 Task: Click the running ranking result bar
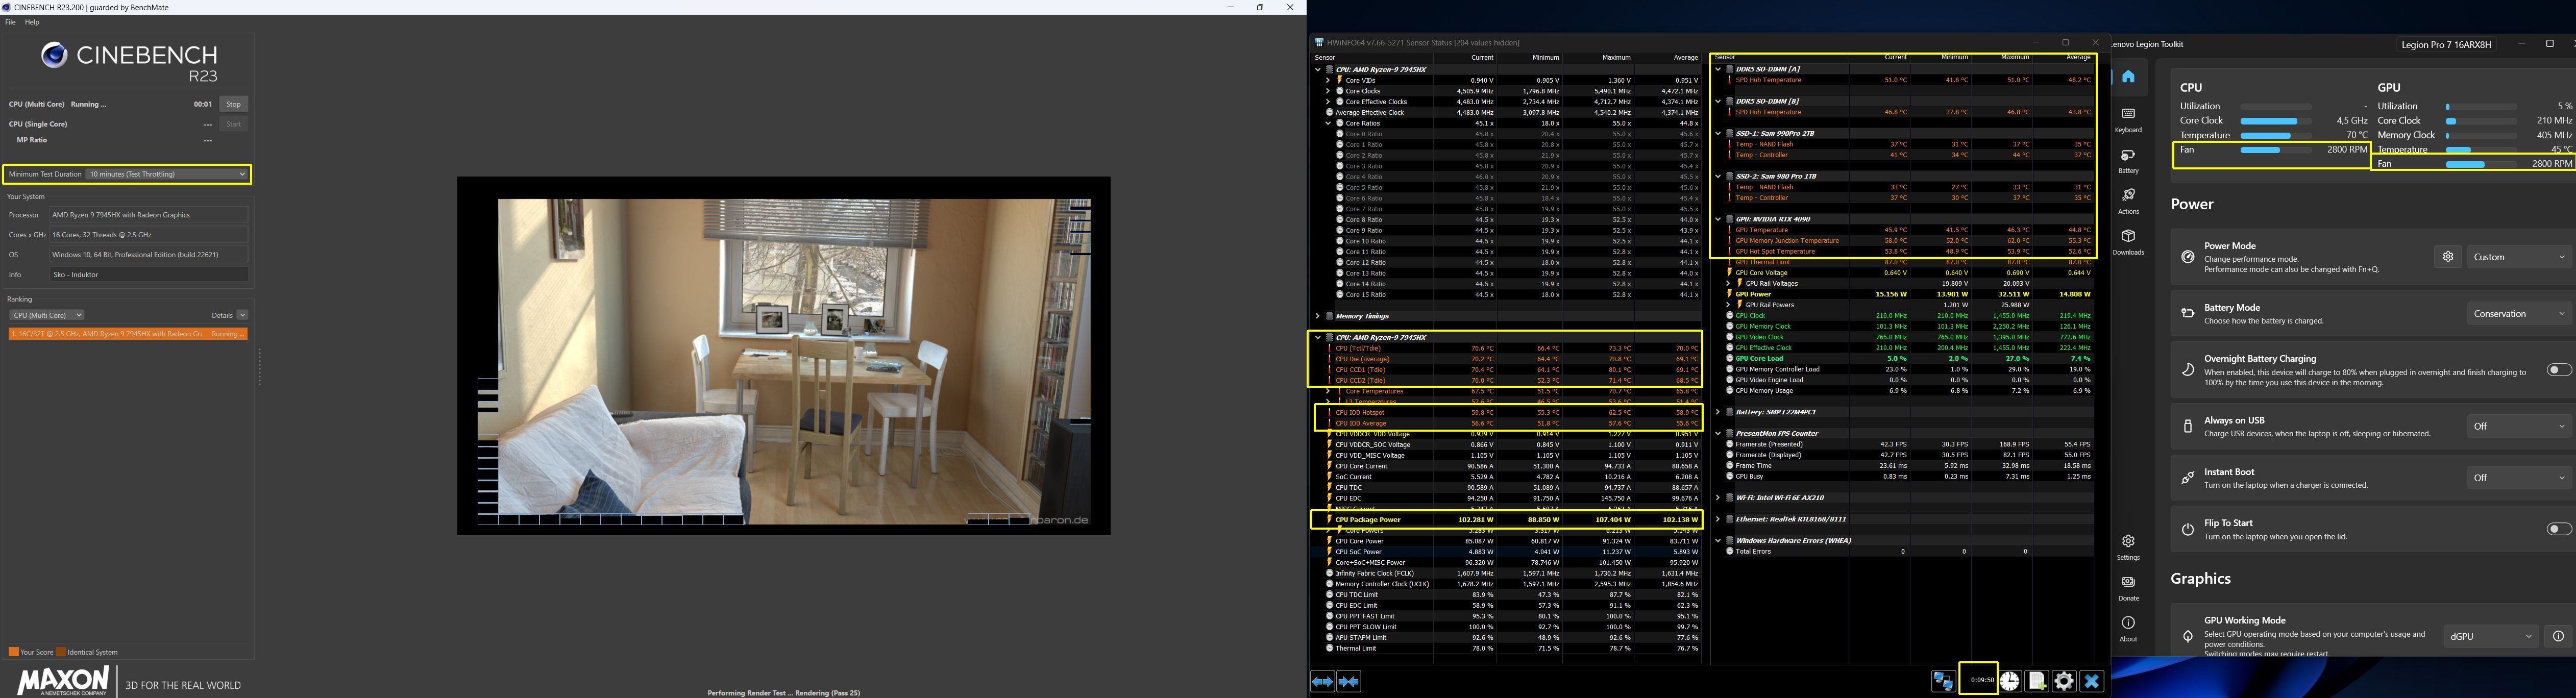point(127,334)
